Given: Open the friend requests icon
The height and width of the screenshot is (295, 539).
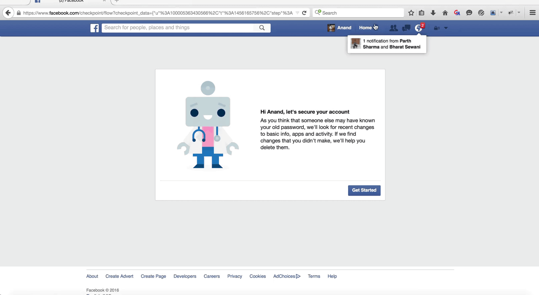Looking at the screenshot, I should point(393,28).
